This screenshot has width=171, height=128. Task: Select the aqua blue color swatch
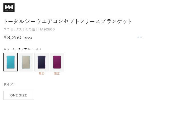11,62
